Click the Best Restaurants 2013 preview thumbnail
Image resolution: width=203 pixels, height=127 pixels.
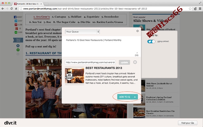75,76
